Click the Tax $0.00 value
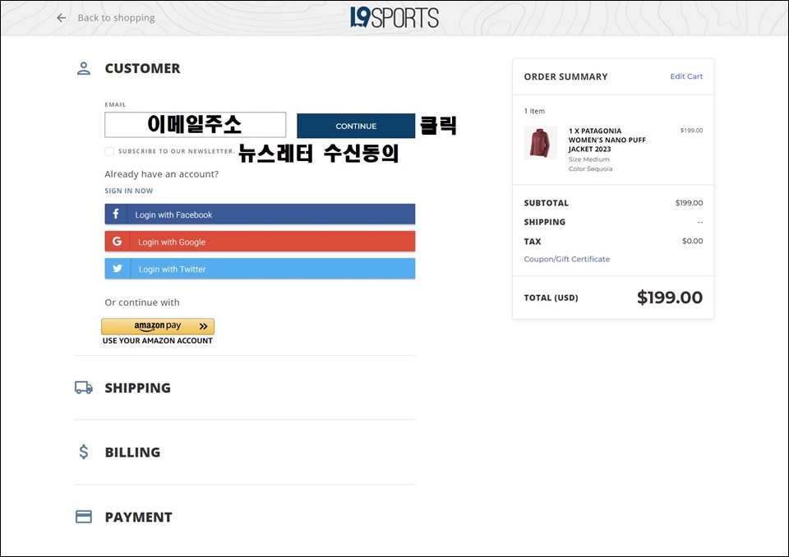789x557 pixels. 692,241
